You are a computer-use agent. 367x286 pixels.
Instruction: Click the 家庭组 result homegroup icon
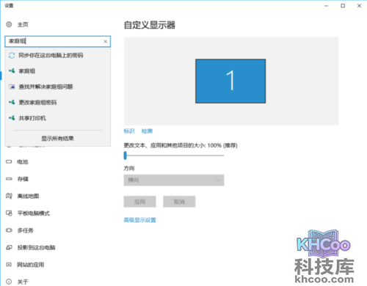[12, 71]
